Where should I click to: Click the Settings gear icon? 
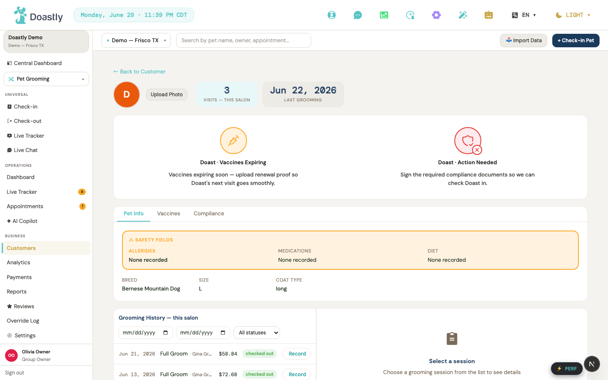9,336
